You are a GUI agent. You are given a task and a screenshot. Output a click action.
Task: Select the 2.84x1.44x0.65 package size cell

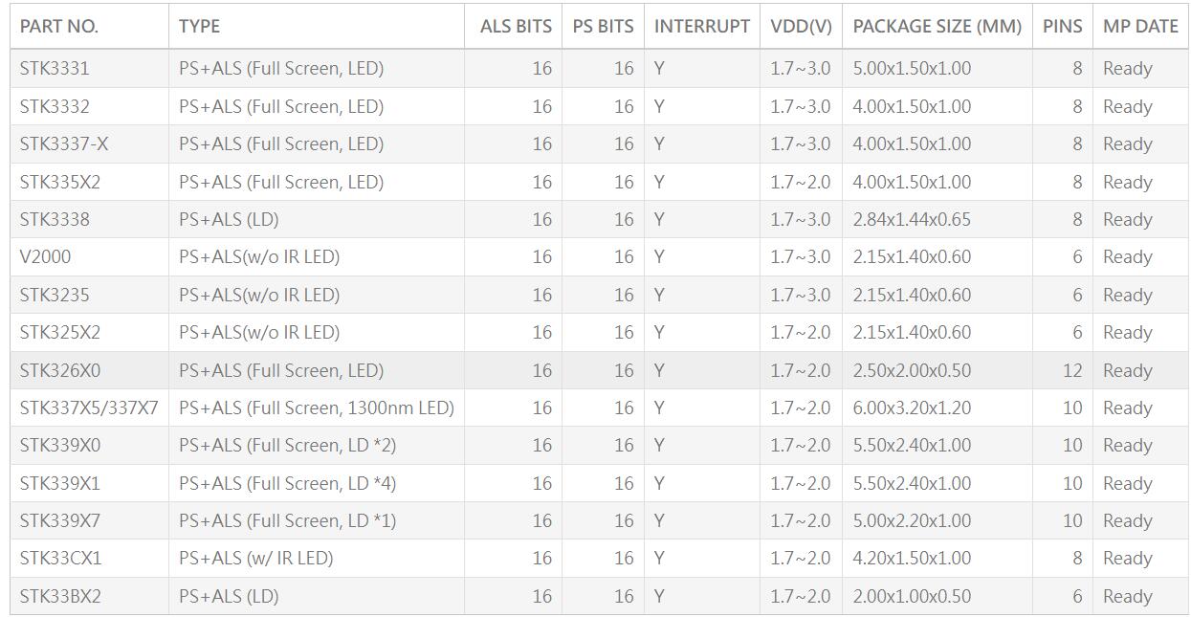click(x=911, y=220)
